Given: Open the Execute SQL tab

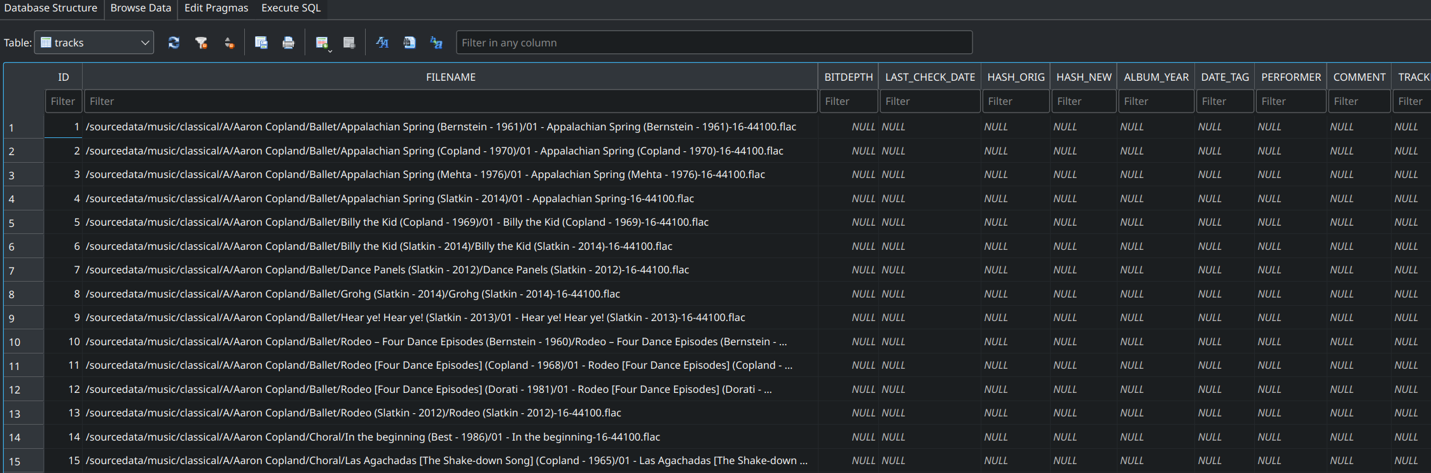Looking at the screenshot, I should (291, 8).
